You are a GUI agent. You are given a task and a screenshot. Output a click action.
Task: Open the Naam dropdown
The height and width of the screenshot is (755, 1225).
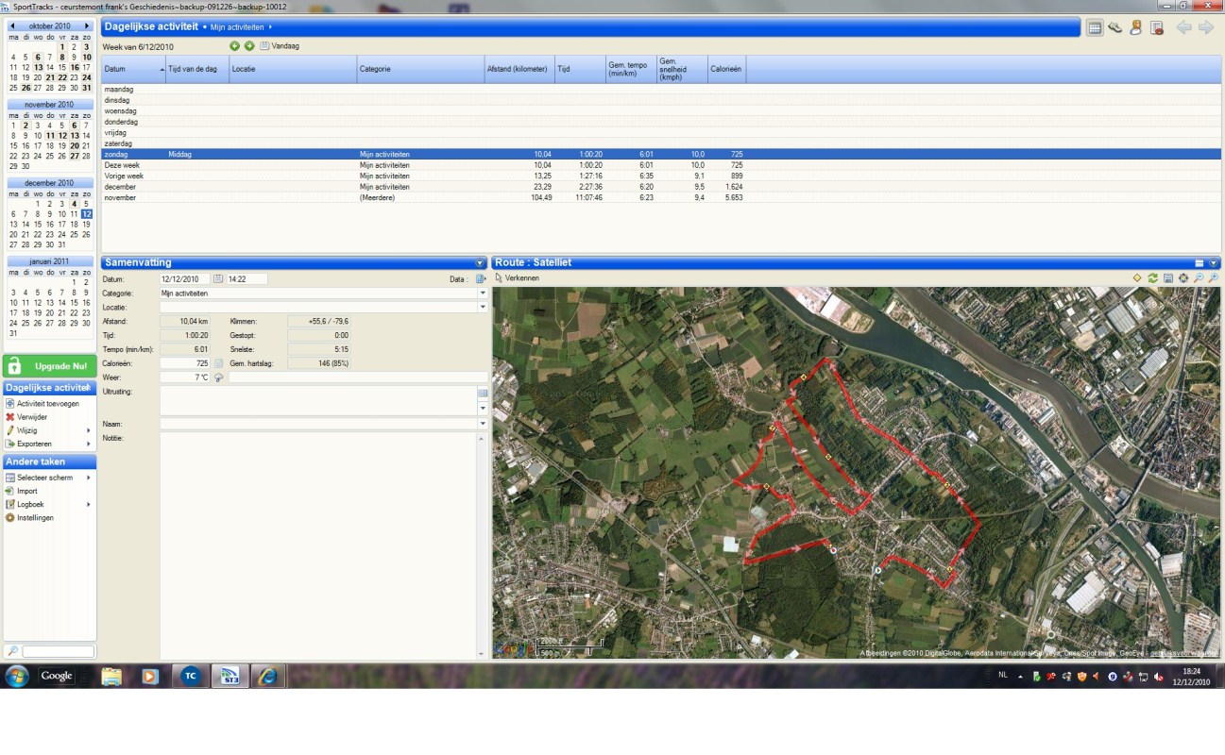[483, 424]
